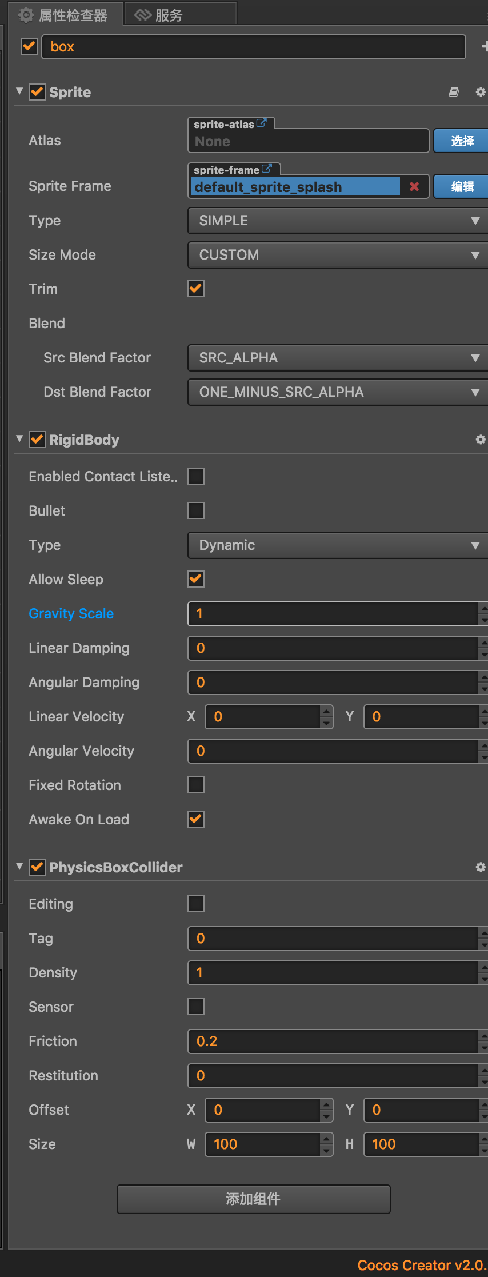Viewport: 488px width, 1277px height.
Task: Open the Size Mode CUSTOM dropdown
Action: [x=337, y=255]
